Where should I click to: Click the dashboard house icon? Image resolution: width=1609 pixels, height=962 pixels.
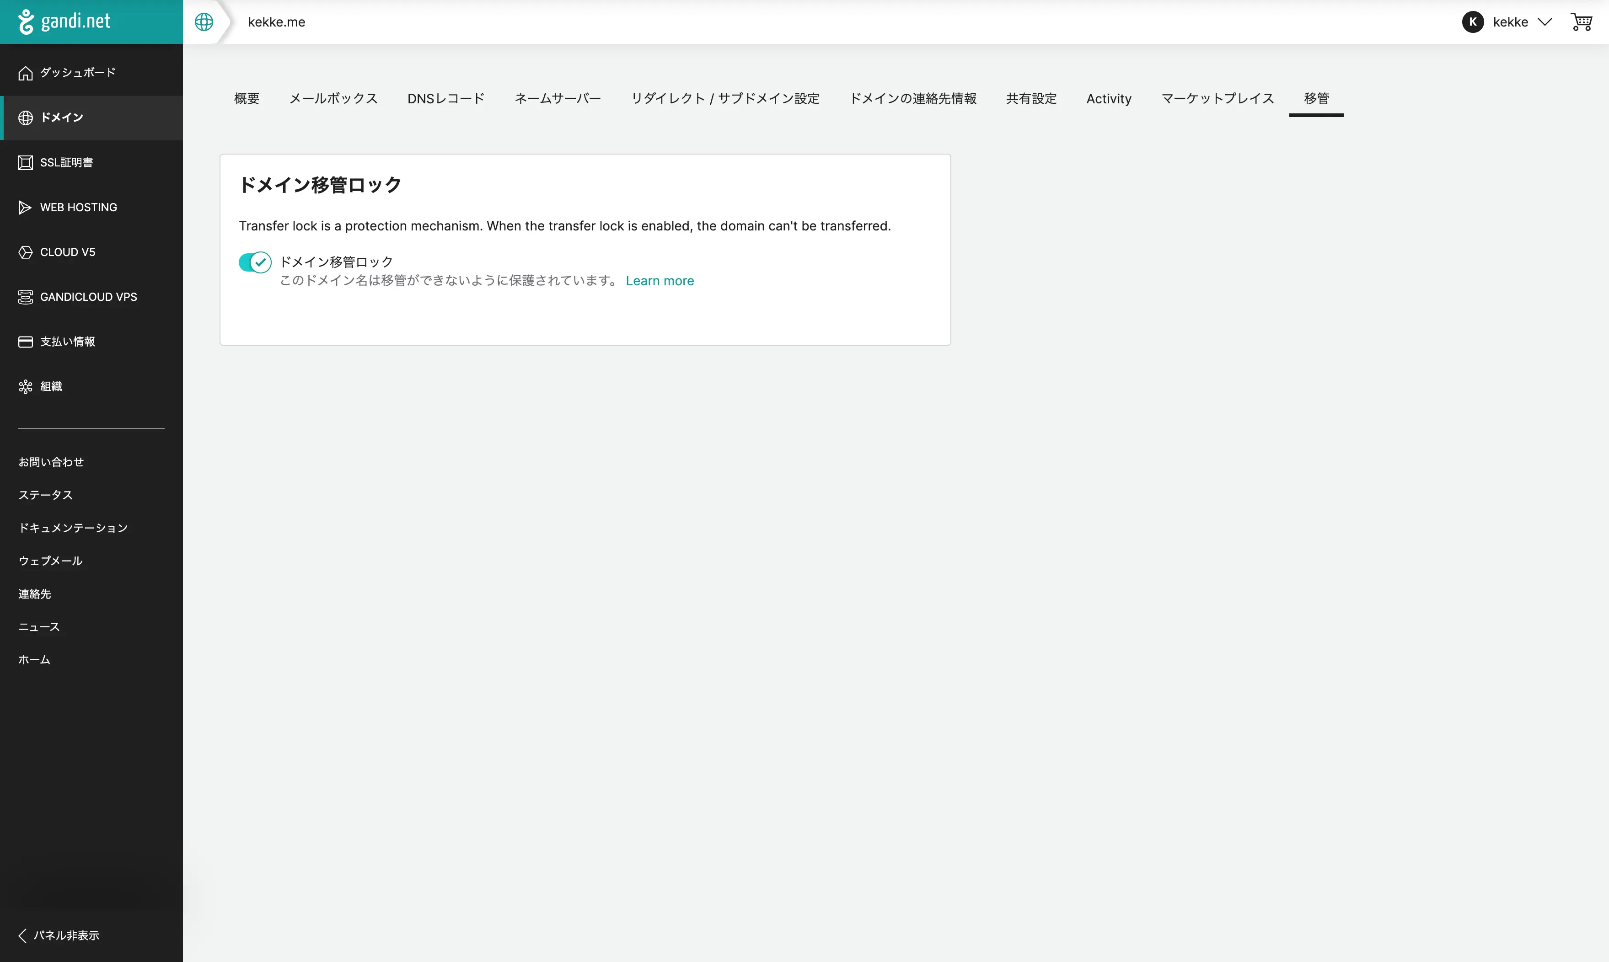[x=25, y=73]
